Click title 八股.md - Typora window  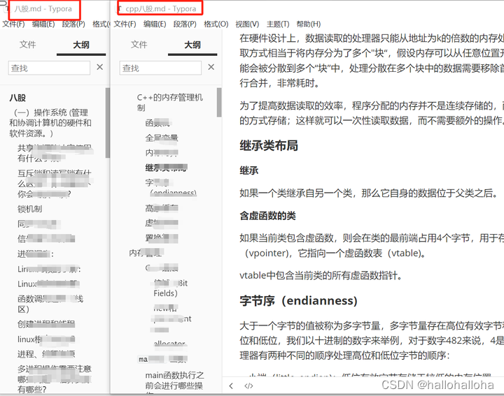pyautogui.click(x=43, y=8)
